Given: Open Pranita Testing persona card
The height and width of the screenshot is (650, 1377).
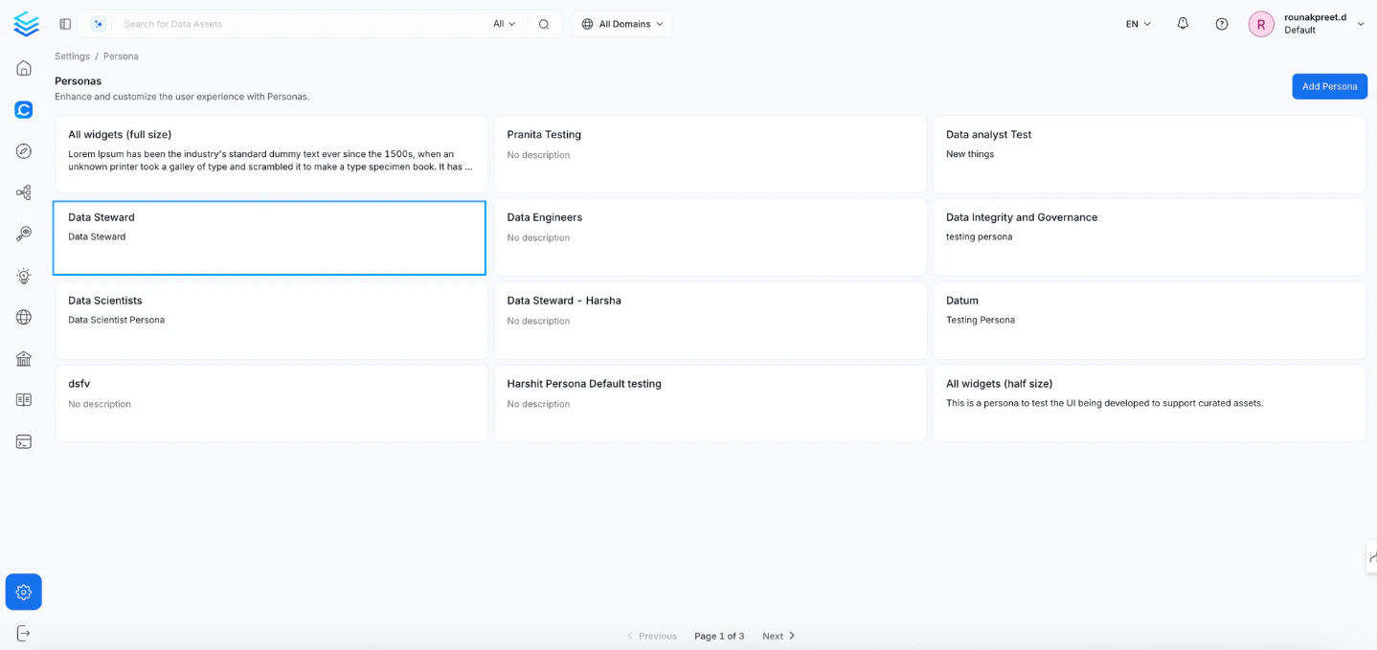Looking at the screenshot, I should point(711,154).
